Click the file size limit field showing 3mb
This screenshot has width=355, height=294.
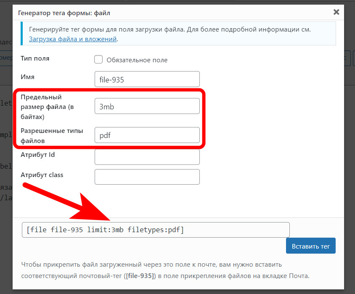click(x=147, y=106)
